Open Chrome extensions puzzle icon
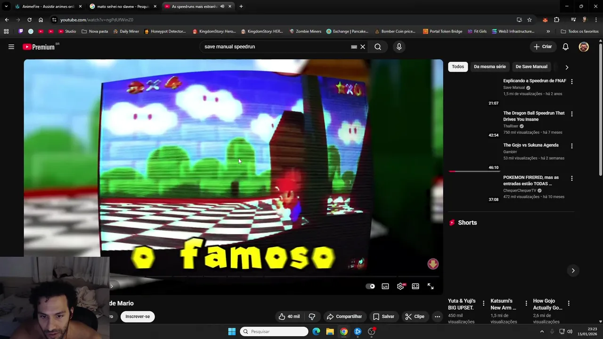603x339 pixels. [x=557, y=20]
